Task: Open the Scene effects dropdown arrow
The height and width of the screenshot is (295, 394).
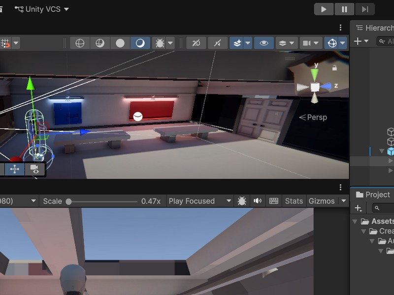Action: tap(248, 43)
